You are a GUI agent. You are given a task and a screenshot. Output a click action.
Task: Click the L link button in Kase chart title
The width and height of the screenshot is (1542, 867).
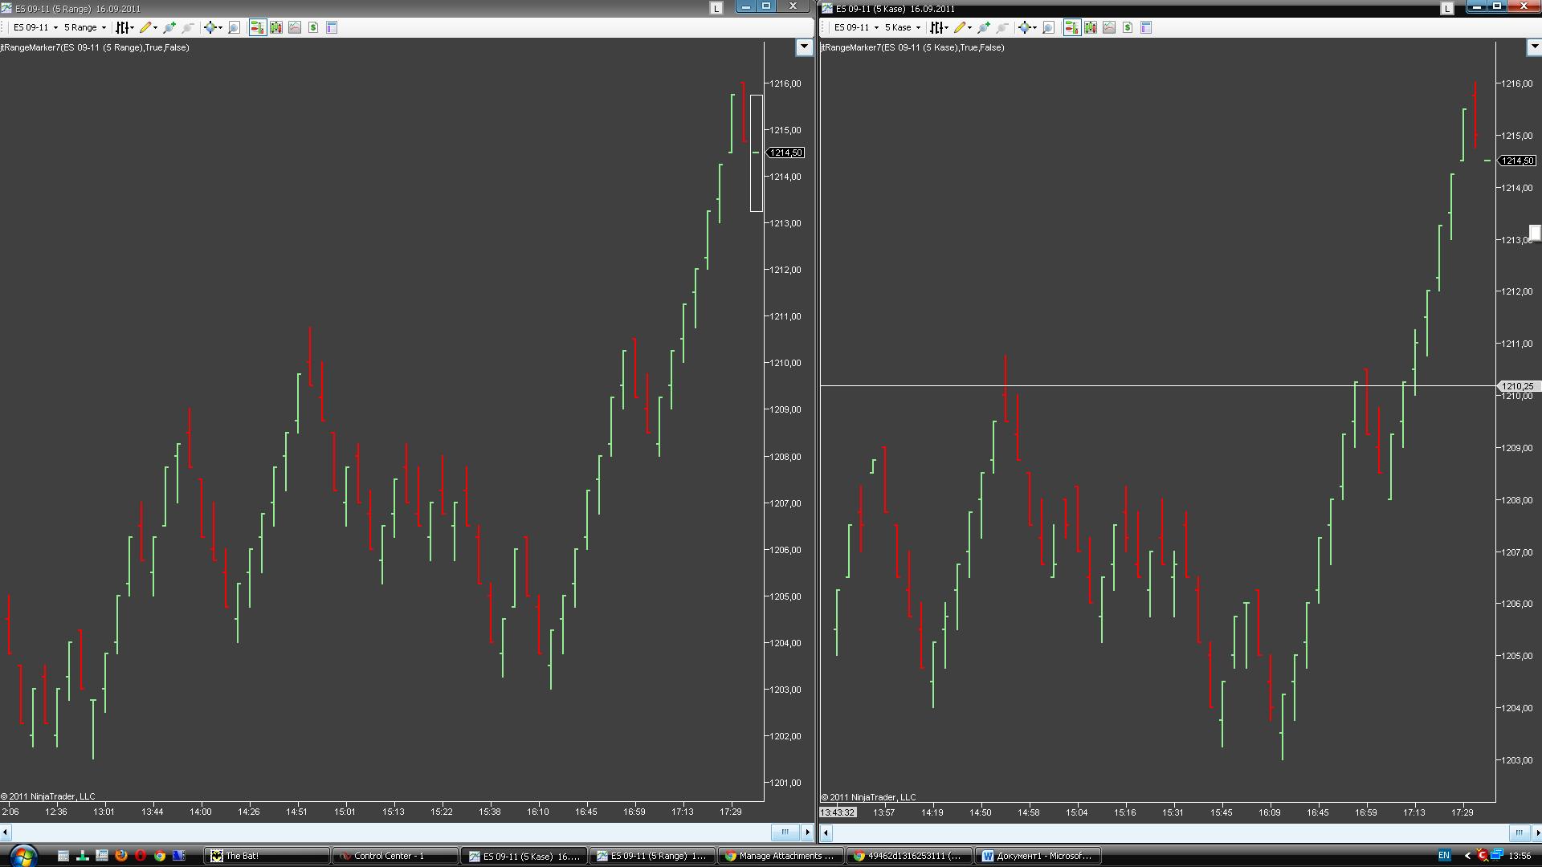coord(1447,8)
